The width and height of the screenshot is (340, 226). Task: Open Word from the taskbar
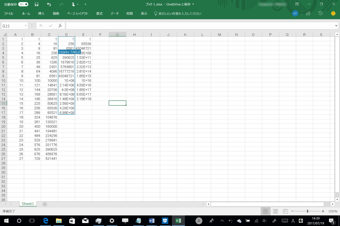pos(152,221)
